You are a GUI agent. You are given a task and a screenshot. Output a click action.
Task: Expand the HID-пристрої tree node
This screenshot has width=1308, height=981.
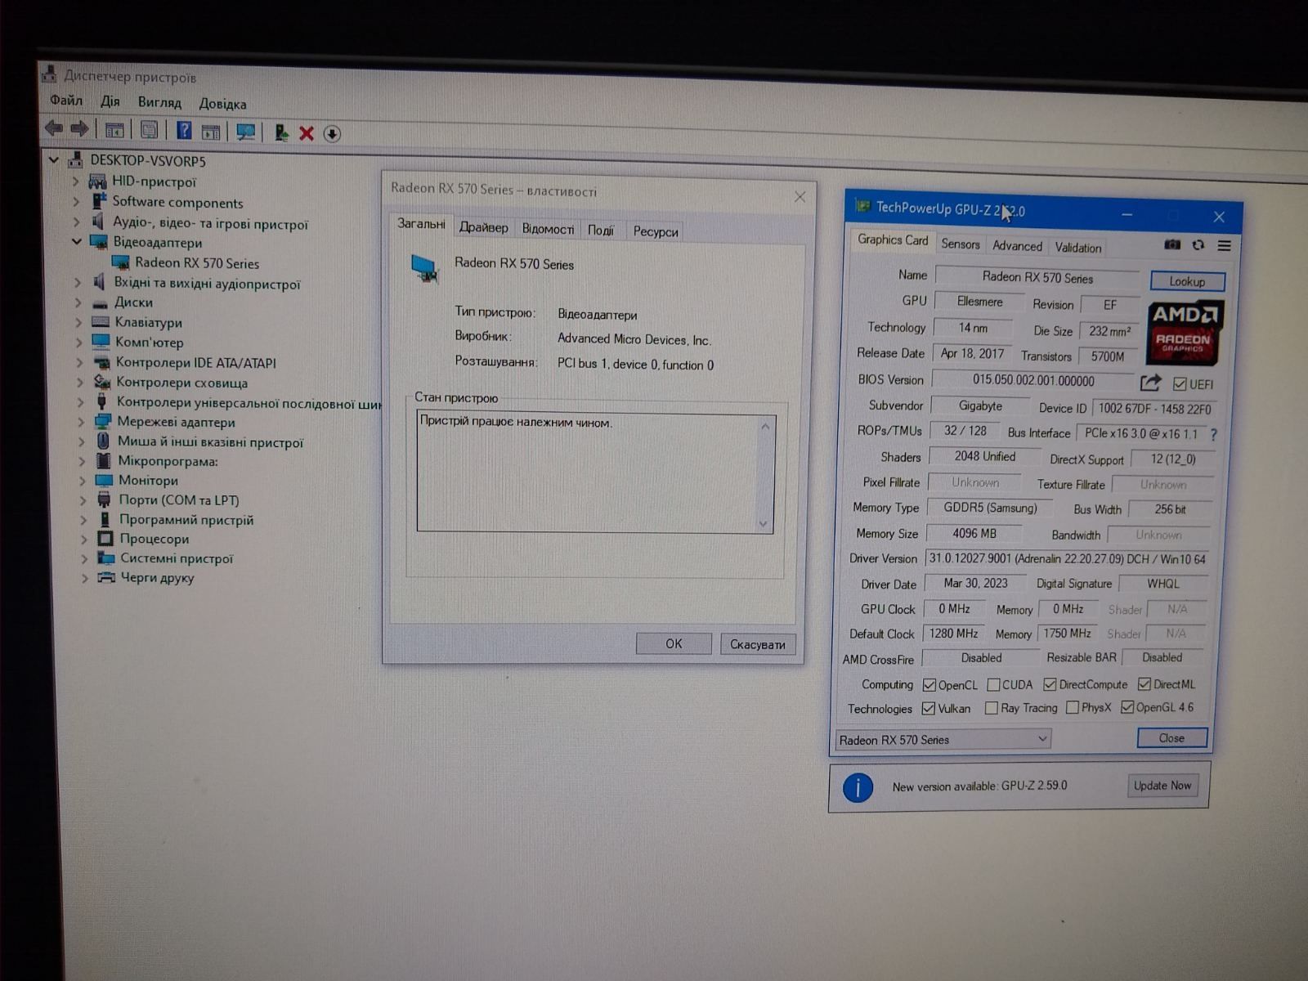[75, 181]
